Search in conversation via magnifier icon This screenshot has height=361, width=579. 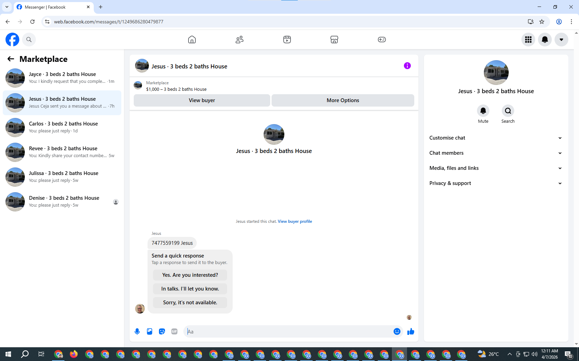(508, 111)
